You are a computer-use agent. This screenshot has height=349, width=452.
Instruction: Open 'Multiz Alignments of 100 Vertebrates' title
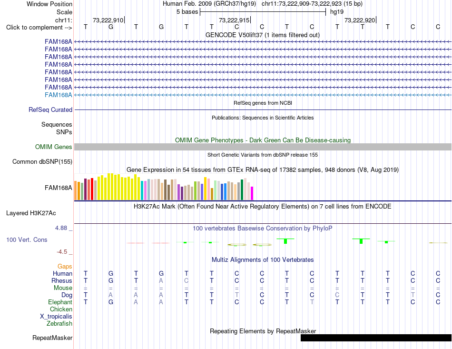[x=263, y=259]
